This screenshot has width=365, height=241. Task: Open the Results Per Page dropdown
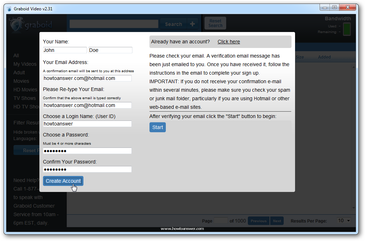click(344, 220)
